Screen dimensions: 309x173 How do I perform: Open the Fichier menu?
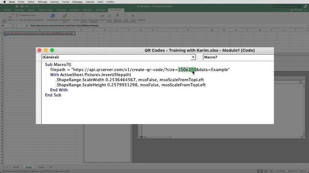[21, 2]
